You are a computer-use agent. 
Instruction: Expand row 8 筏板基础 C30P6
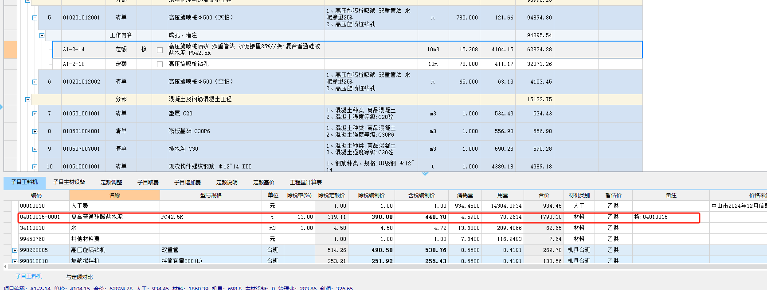tap(35, 131)
